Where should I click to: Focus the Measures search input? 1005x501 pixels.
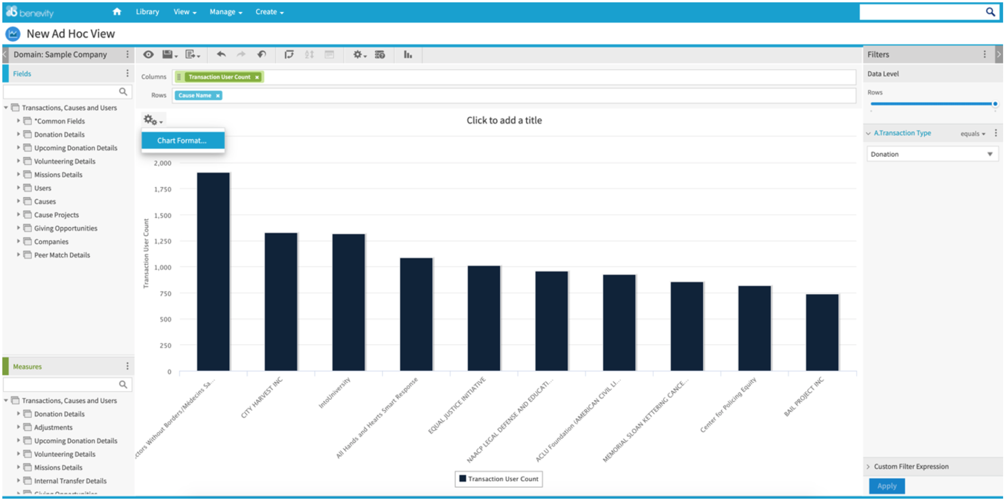[61, 384]
